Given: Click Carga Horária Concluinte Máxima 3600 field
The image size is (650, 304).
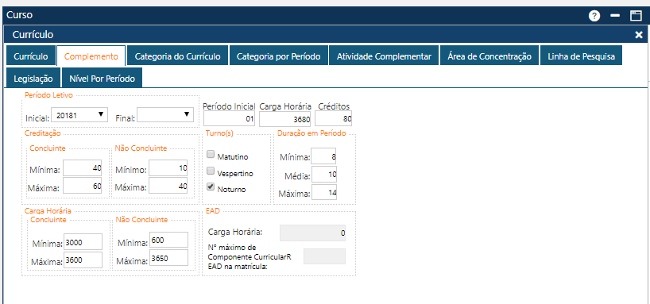Looking at the screenshot, I should tap(83, 260).
